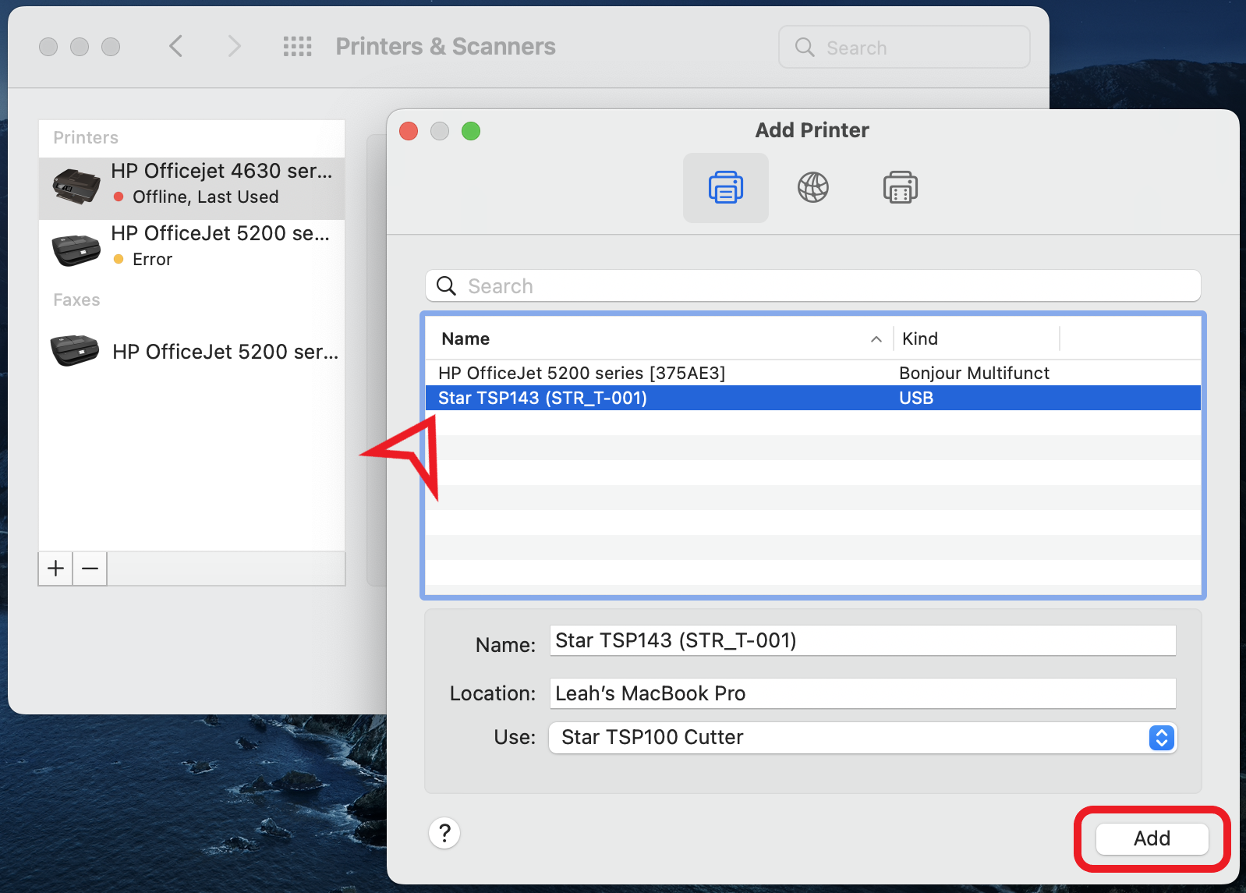Sort the list by Name column

(660, 338)
